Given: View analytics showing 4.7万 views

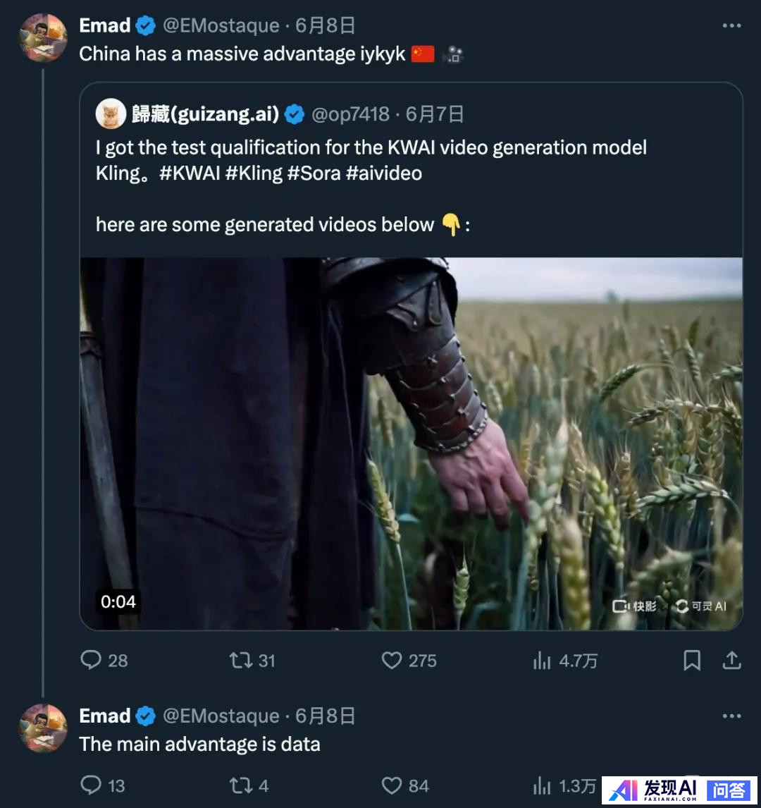Looking at the screenshot, I should [542, 660].
